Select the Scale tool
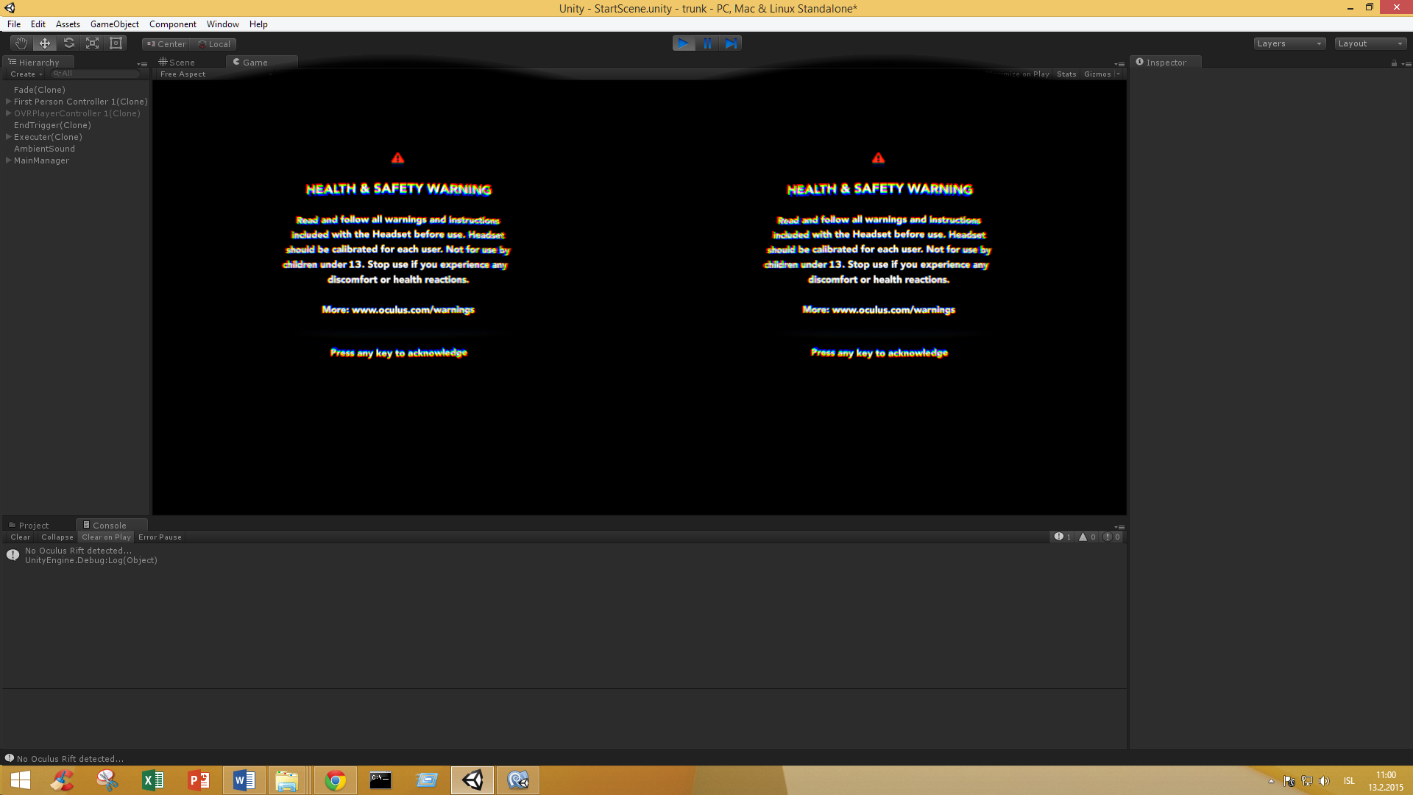The image size is (1413, 795). click(92, 43)
